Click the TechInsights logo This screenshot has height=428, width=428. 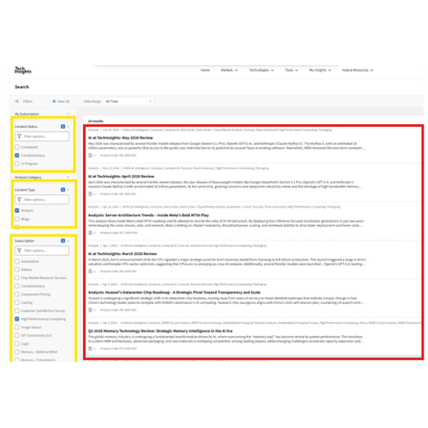pos(23,70)
